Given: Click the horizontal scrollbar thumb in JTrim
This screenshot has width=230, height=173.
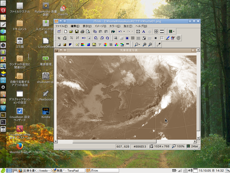Looking at the screenshot, I should pos(115,142).
